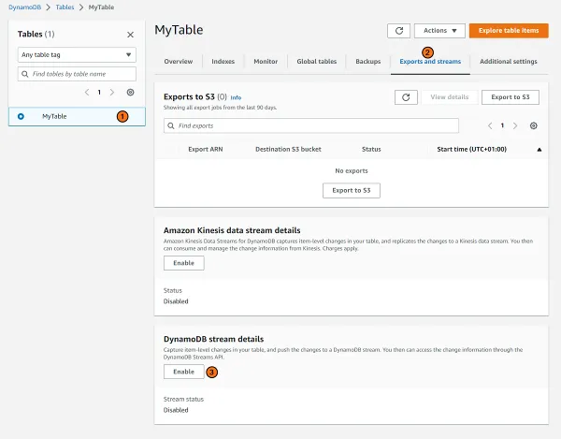The image size is (561, 439).
Task: Click Export to S3 in panel header
Action: click(x=511, y=97)
